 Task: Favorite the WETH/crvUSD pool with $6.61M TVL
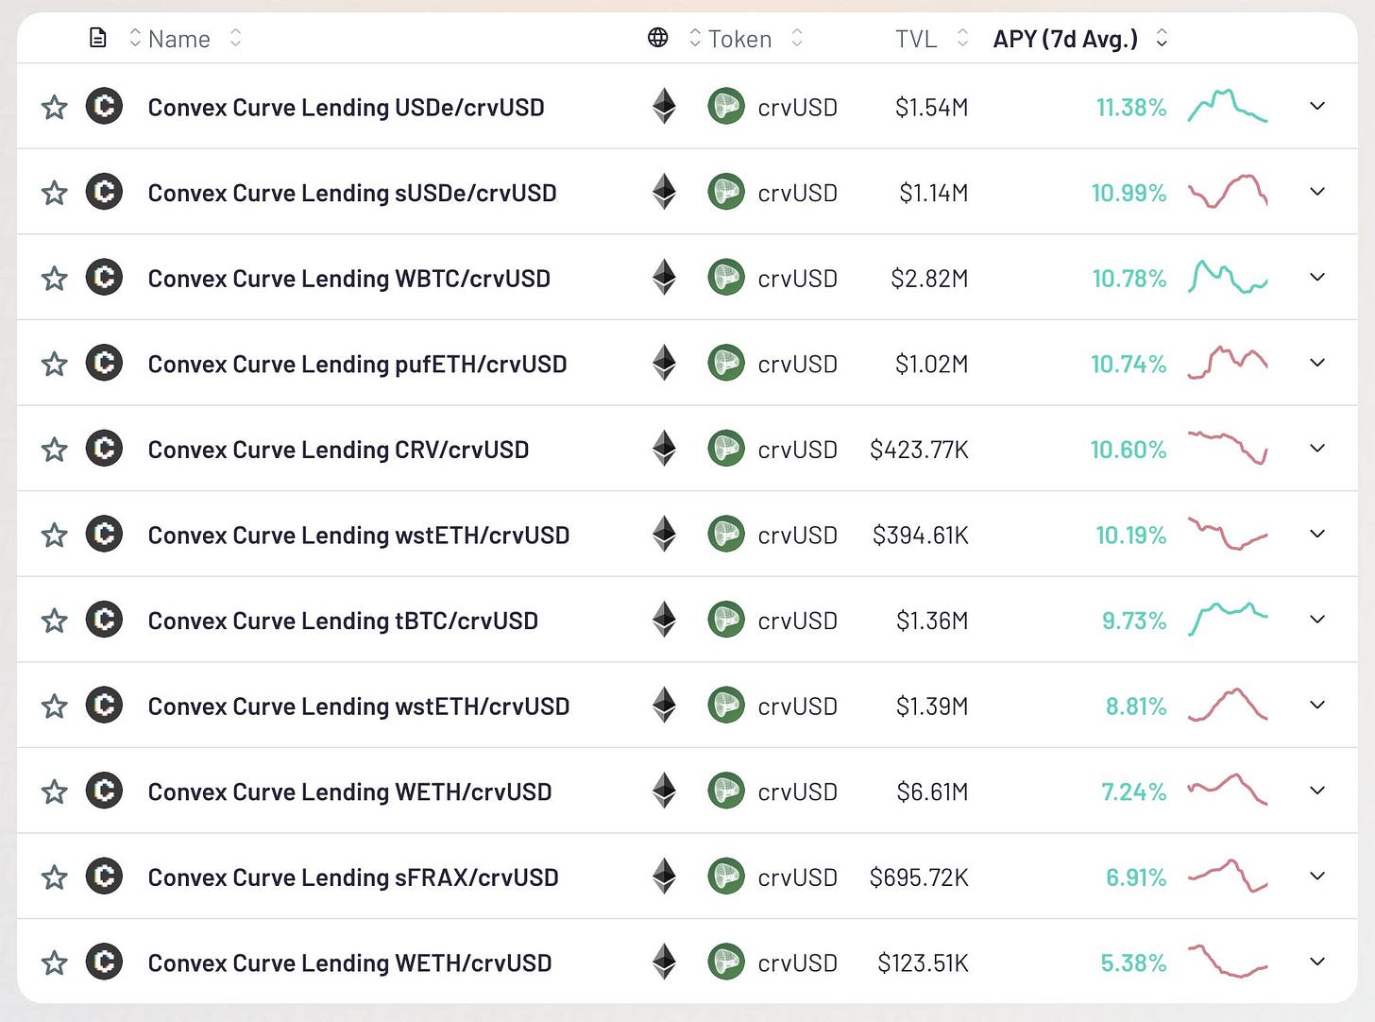55,792
